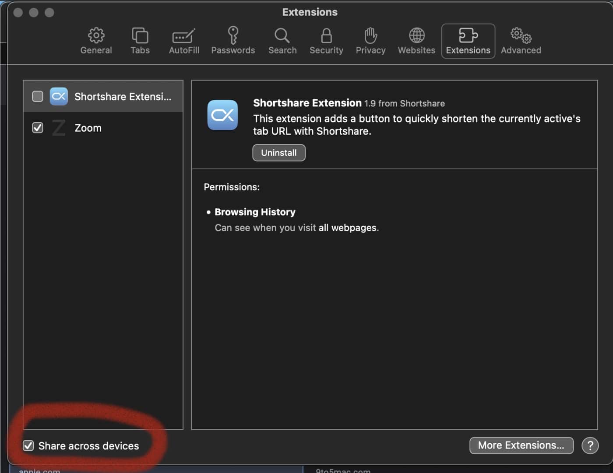Image resolution: width=613 pixels, height=473 pixels.
Task: Select the Websites globe icon
Action: [416, 35]
